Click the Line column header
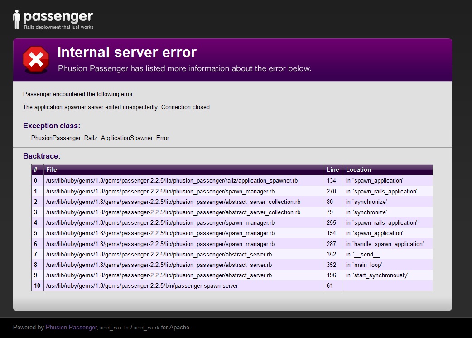The width and height of the screenshot is (472, 338). (332, 170)
